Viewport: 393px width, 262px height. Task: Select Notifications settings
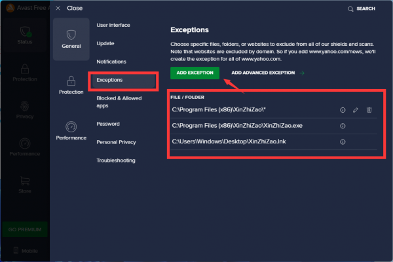coord(111,62)
